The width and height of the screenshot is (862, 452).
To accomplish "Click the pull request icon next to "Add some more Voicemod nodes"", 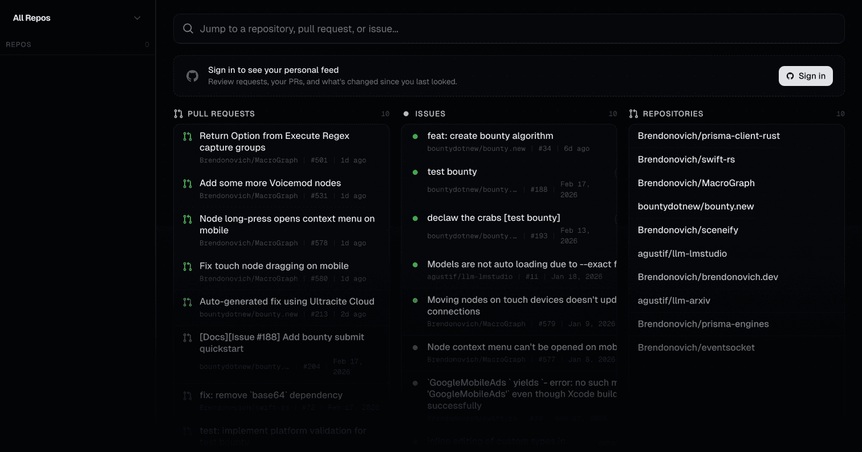I will pos(188,183).
